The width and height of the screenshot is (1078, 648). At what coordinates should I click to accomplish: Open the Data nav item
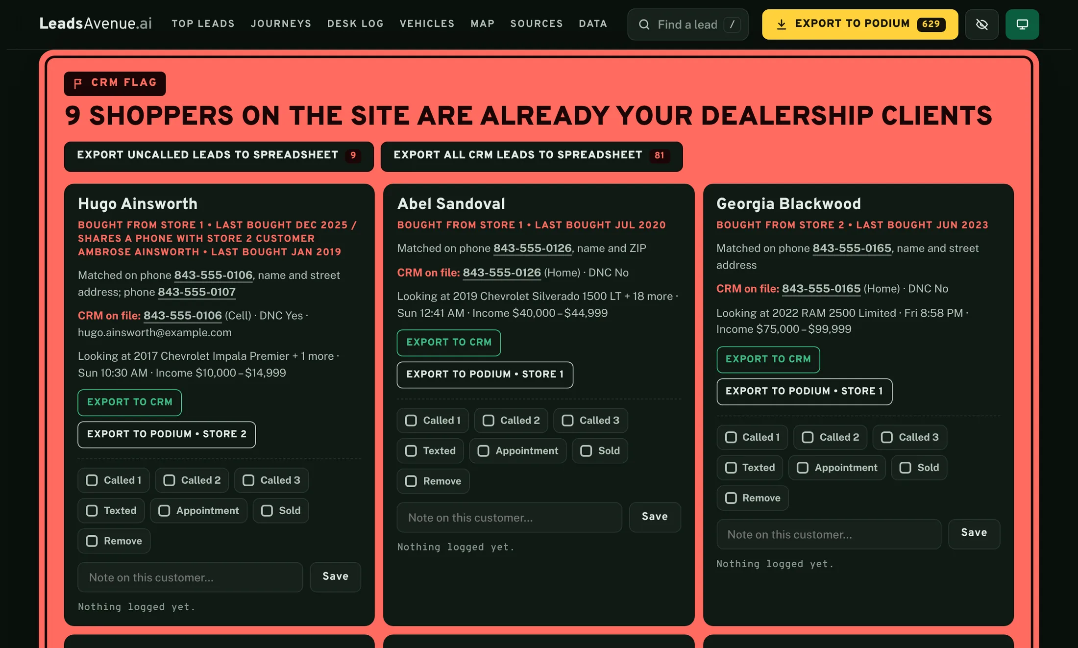[x=593, y=24]
